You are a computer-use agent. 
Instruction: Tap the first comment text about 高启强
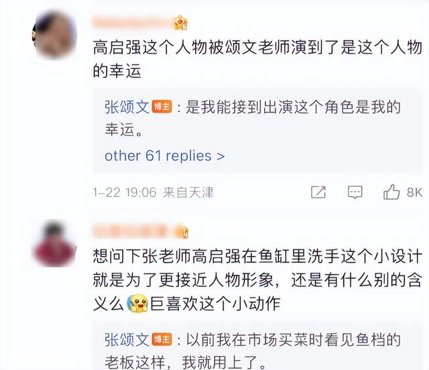pyautogui.click(x=257, y=59)
